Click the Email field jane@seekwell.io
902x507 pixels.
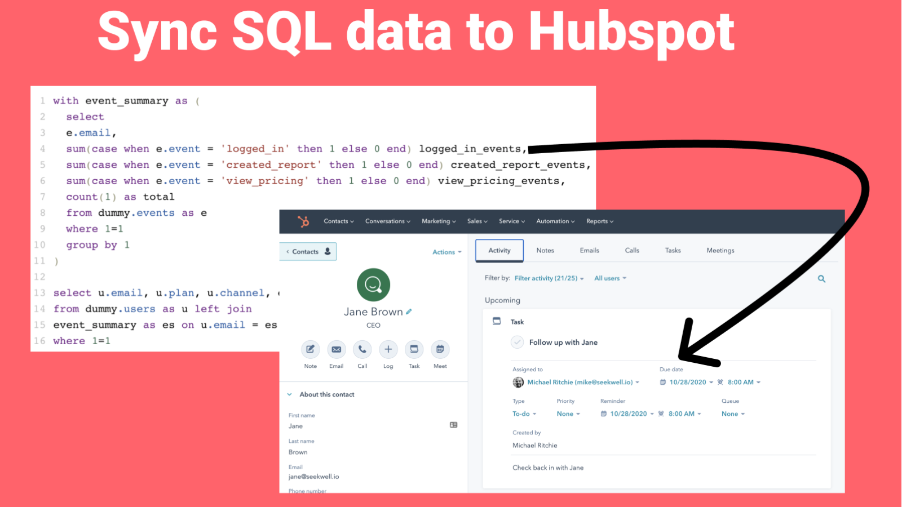pos(314,477)
